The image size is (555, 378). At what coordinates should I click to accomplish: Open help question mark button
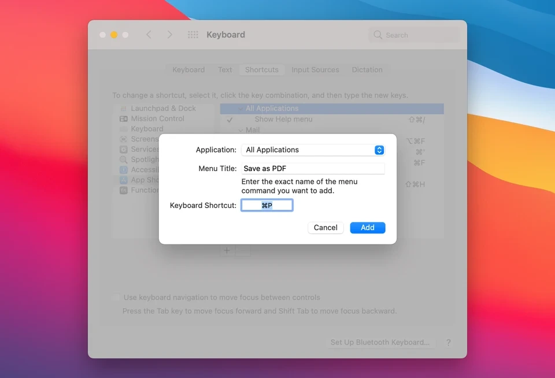click(449, 342)
